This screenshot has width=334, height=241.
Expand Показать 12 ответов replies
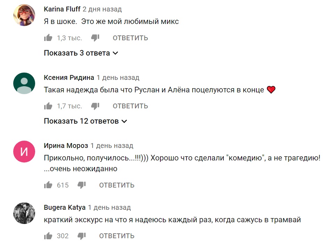[86, 121]
